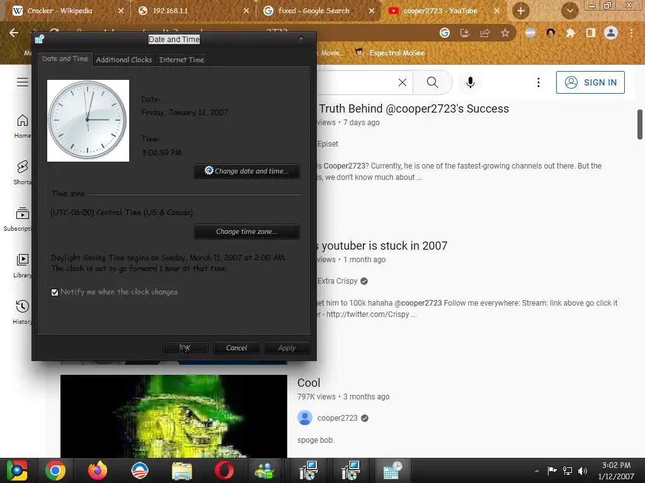Image resolution: width=645 pixels, height=483 pixels.
Task: Open the Extra Crispy channel link
Action: (338, 281)
